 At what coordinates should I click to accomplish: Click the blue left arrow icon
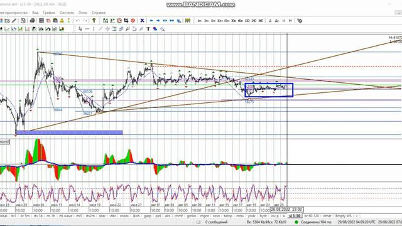point(151,21)
